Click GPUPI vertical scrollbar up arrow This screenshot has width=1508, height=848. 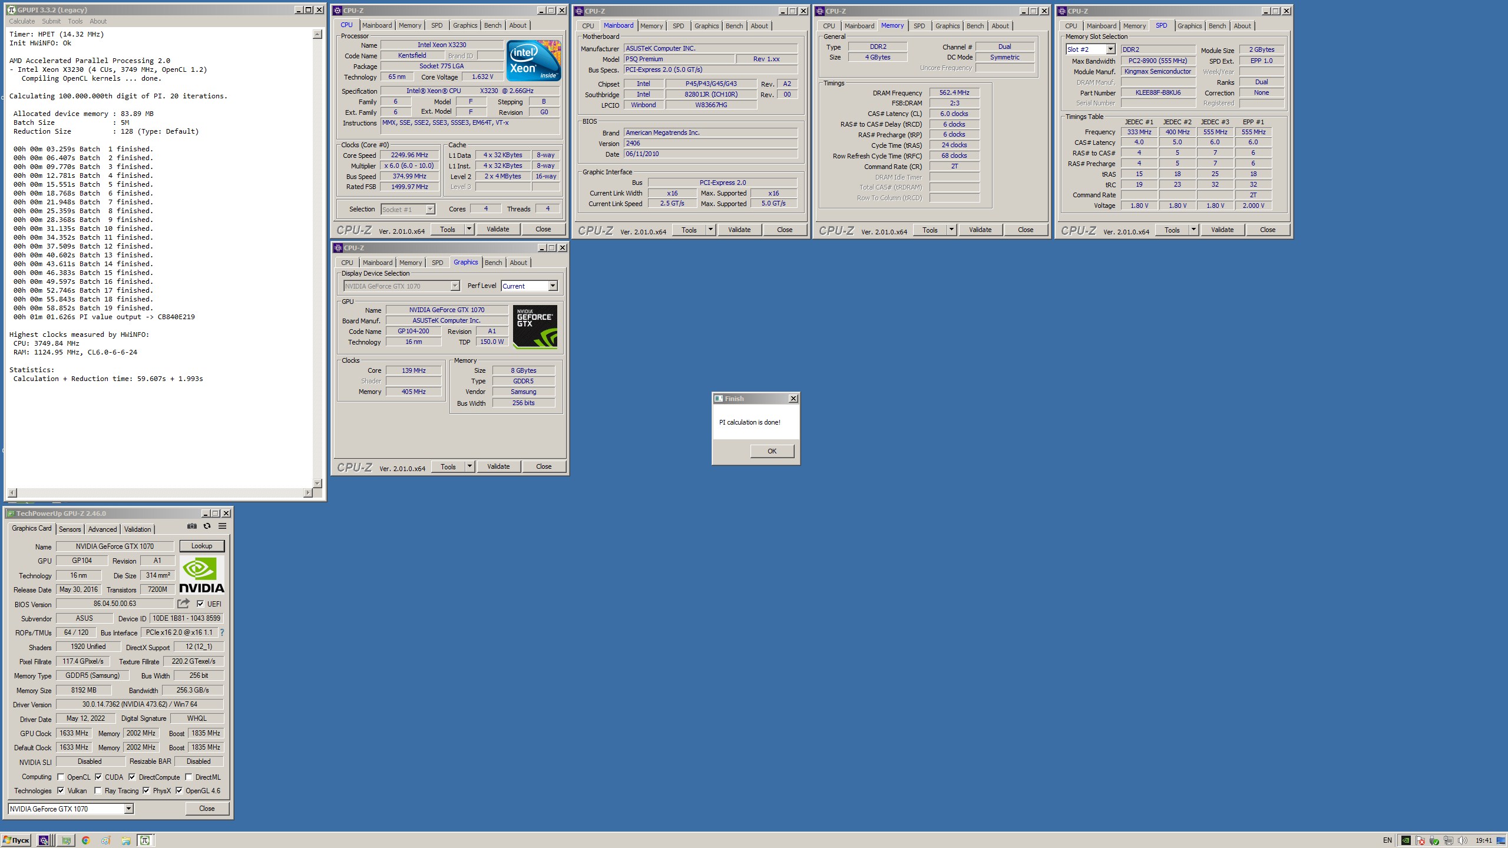click(318, 34)
